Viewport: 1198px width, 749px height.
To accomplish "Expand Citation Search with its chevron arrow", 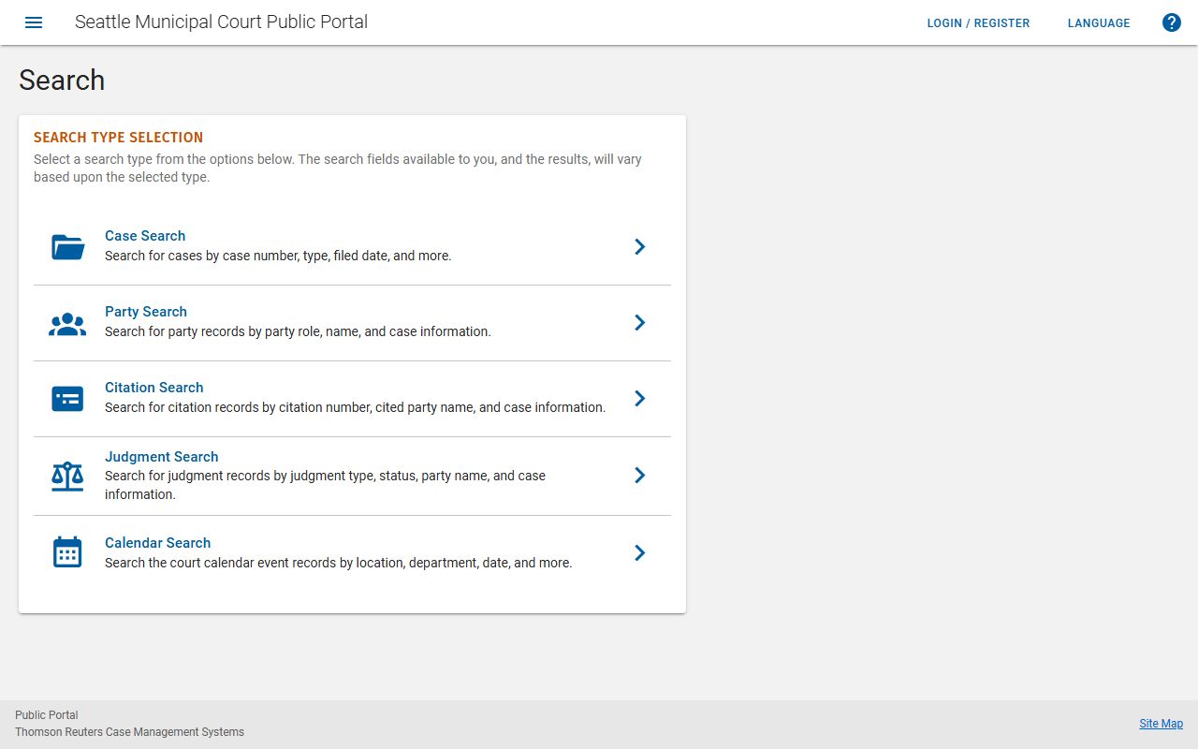I will tap(640, 398).
